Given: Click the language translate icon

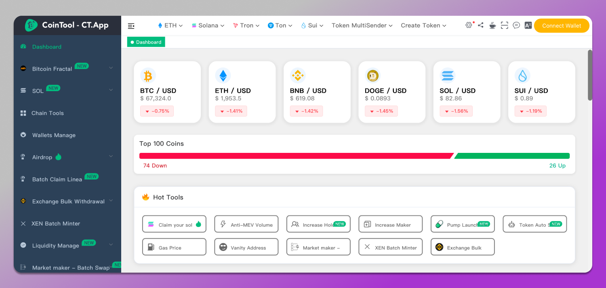Looking at the screenshot, I should 528,25.
